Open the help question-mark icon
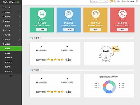 point(118,1)
